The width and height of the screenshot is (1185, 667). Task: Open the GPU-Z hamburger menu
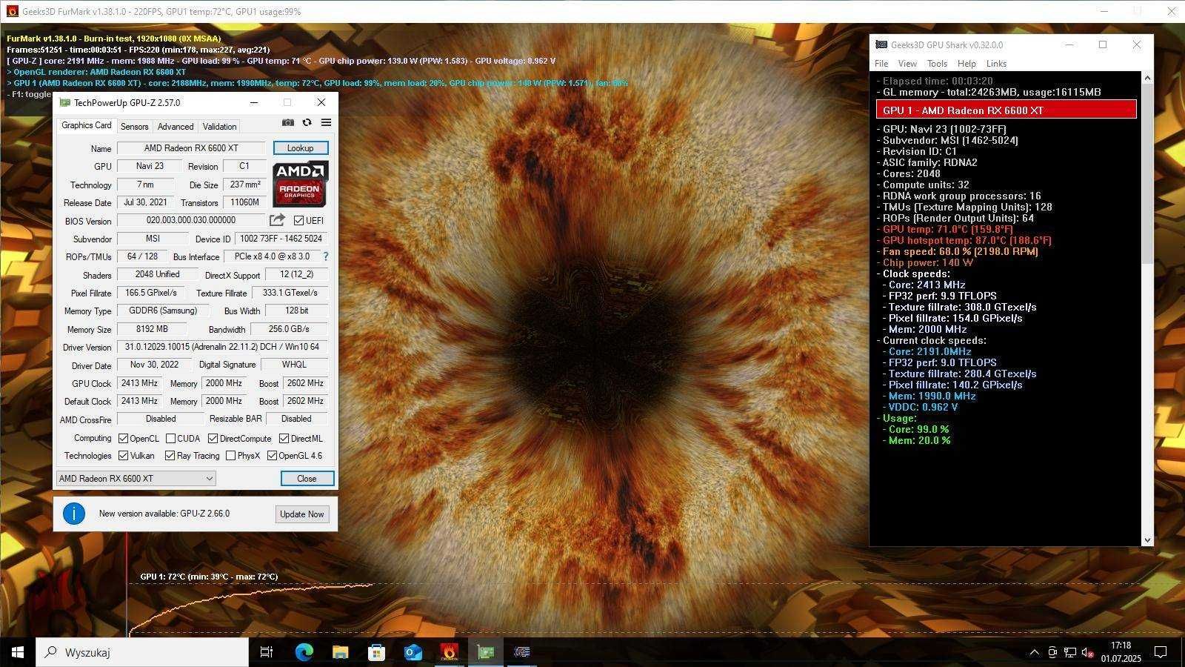point(326,122)
